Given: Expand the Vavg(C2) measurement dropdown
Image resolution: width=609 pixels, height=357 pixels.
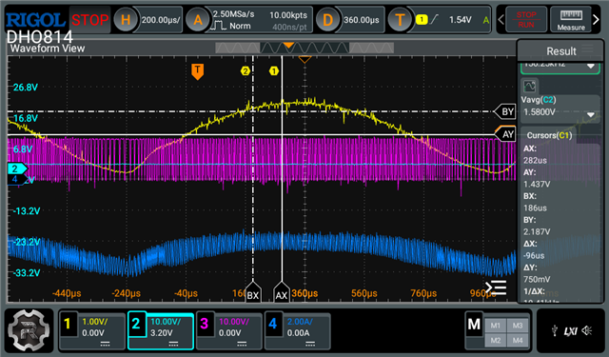Looking at the screenshot, I should coord(590,114).
